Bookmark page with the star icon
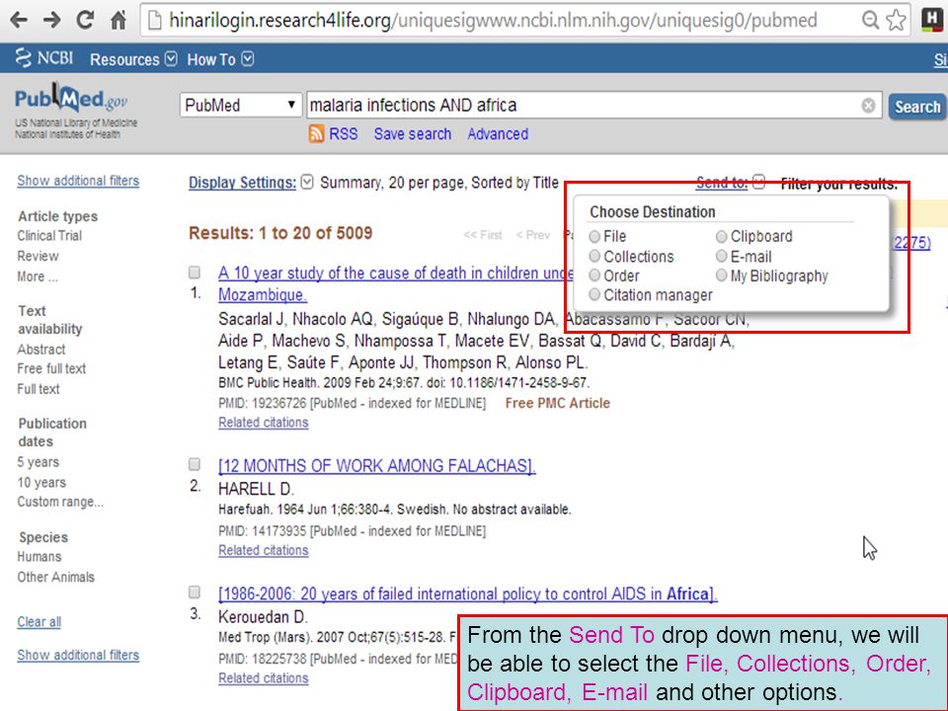 pyautogui.click(x=896, y=20)
